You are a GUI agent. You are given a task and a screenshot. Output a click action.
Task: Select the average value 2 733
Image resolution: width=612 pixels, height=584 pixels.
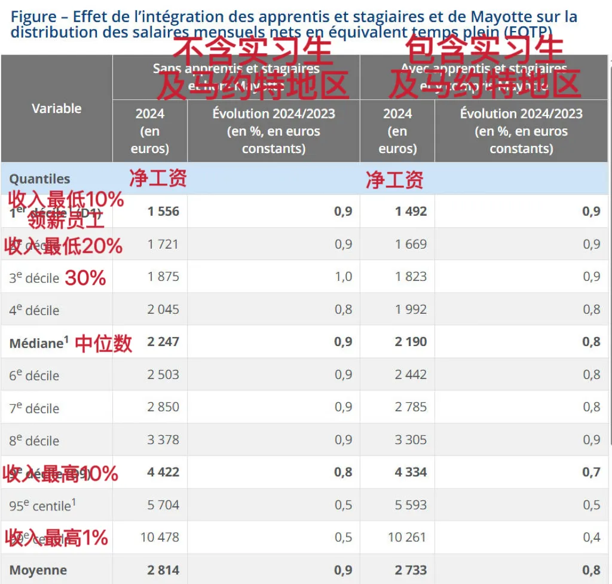pyautogui.click(x=411, y=570)
